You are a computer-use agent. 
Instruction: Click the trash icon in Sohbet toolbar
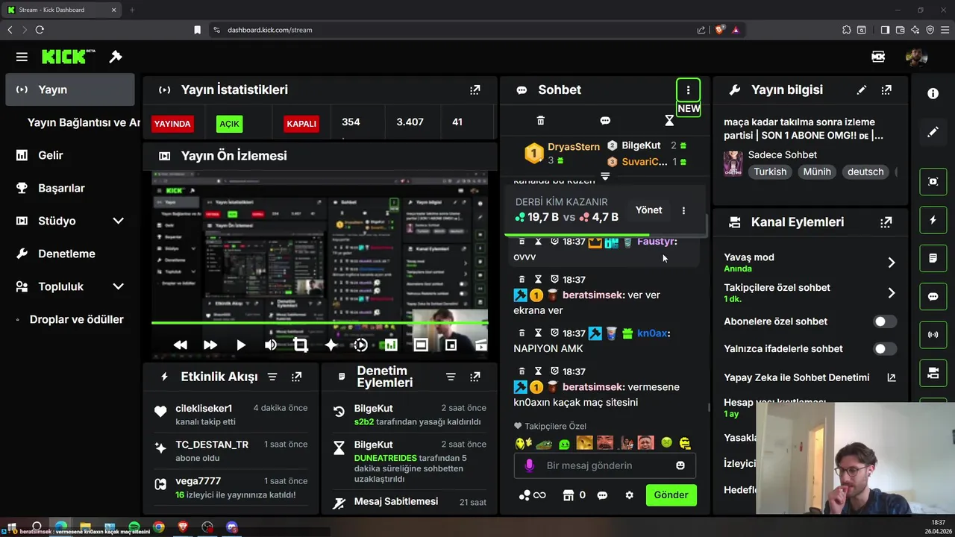(x=541, y=121)
